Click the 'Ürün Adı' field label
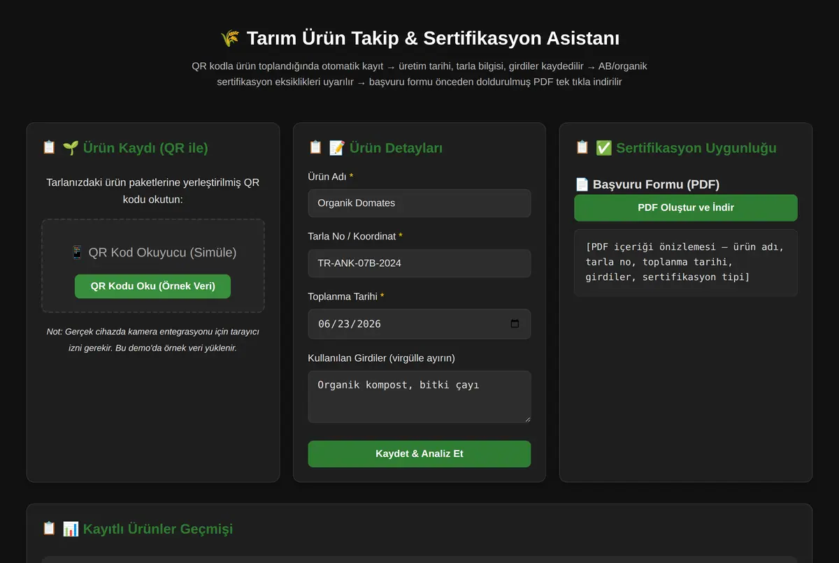 327,177
